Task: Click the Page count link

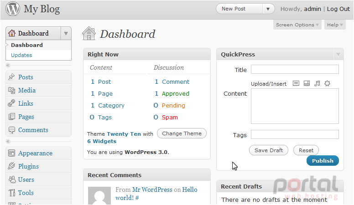Action: (105, 93)
